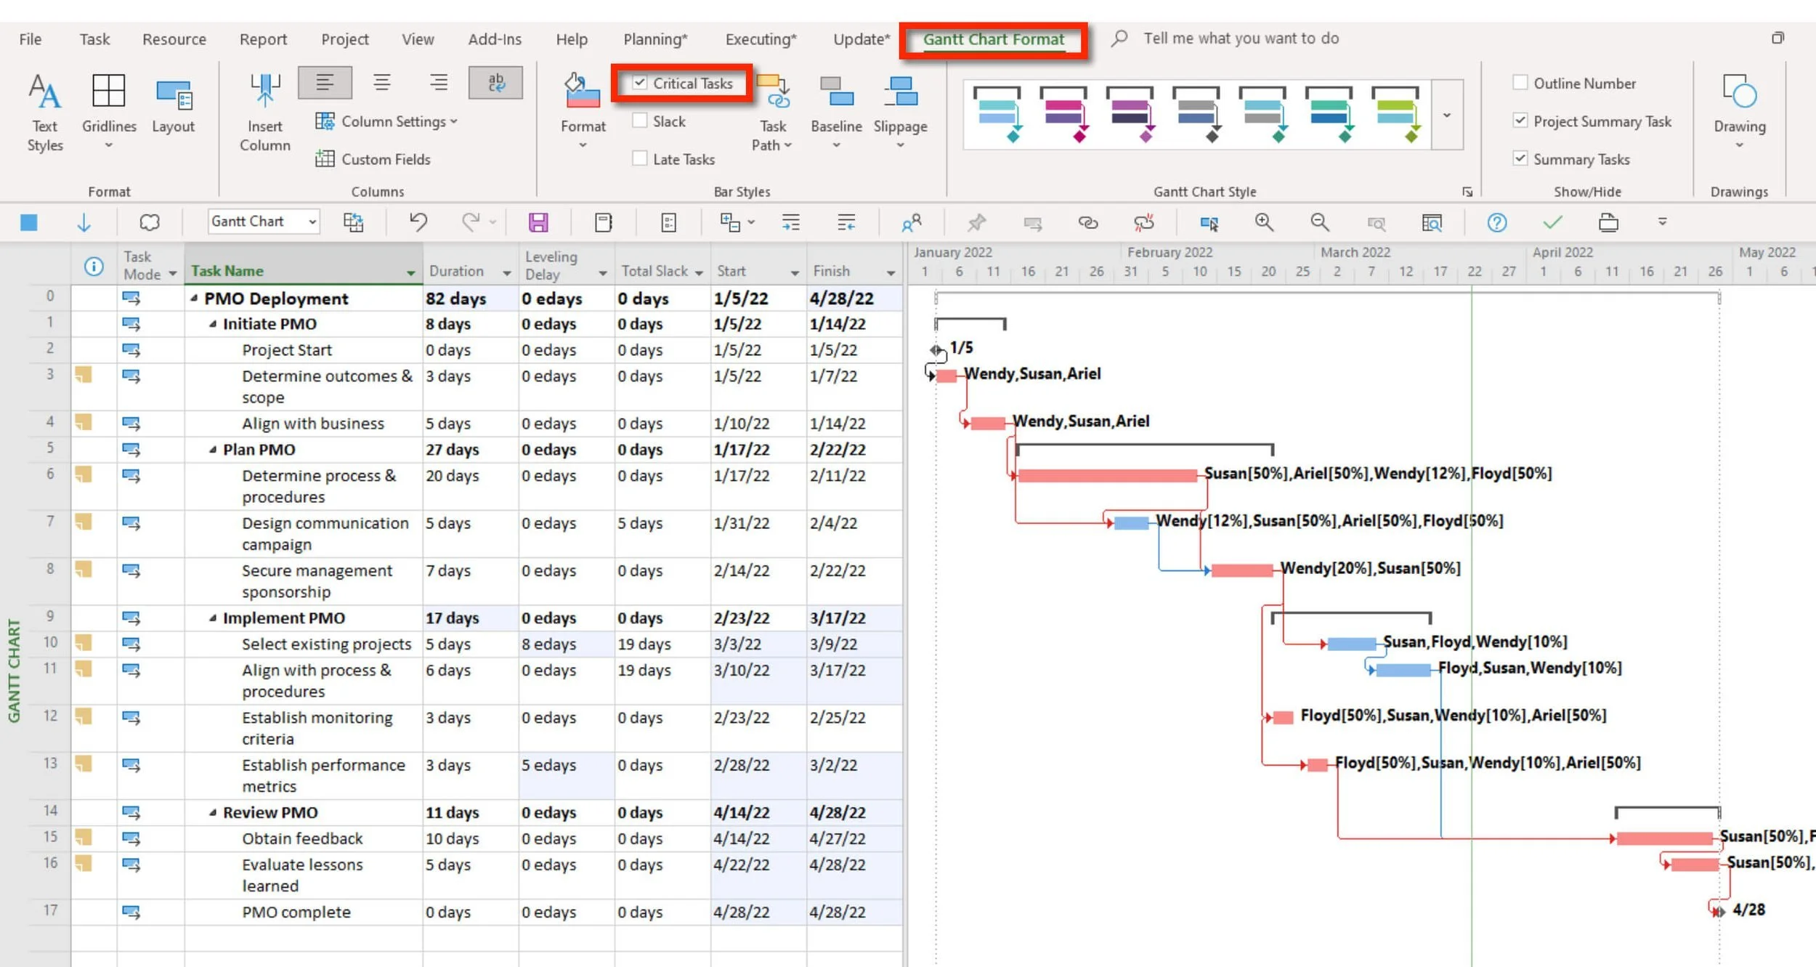Switch to the Project ribbon tab
Screen dimensions: 1816x967
click(x=345, y=39)
